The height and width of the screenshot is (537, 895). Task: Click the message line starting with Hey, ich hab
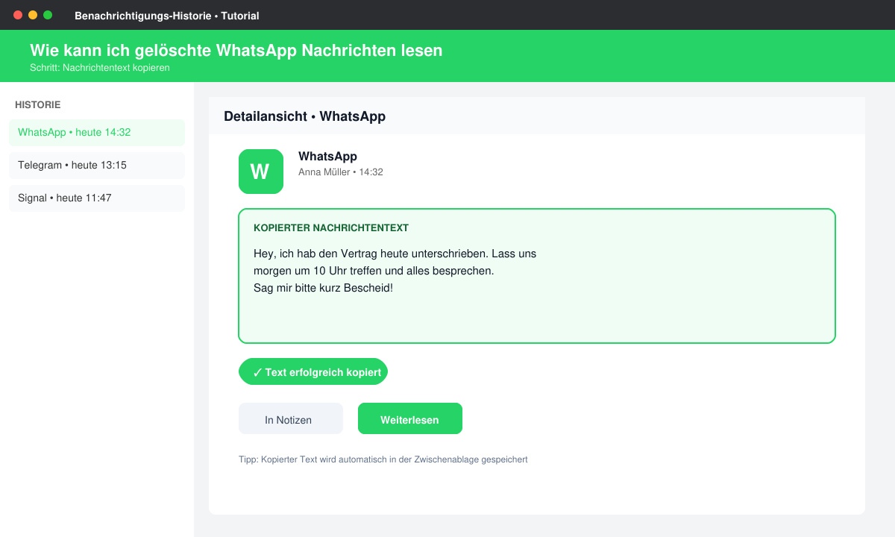[x=395, y=254]
